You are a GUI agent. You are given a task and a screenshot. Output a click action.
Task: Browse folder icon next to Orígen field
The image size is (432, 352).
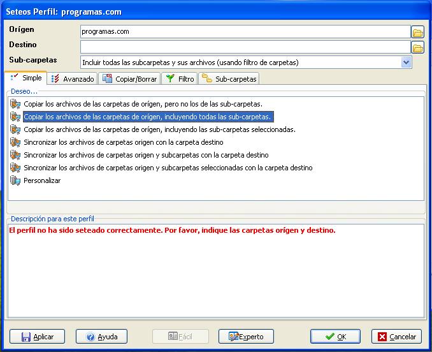417,32
